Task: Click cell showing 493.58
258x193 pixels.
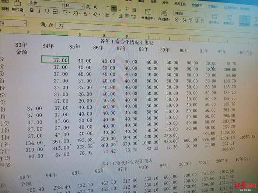Action: [84, 140]
